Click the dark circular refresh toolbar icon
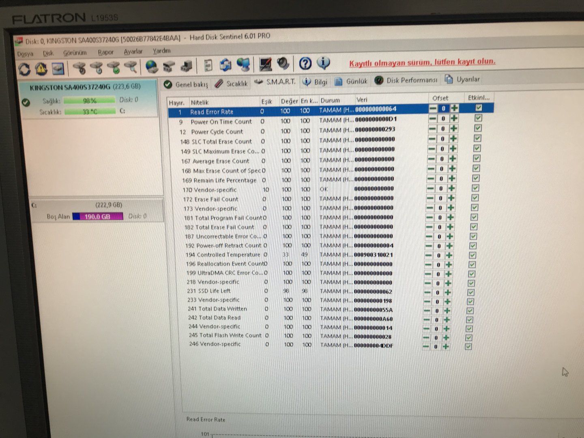The height and width of the screenshot is (438, 584). 25,69
